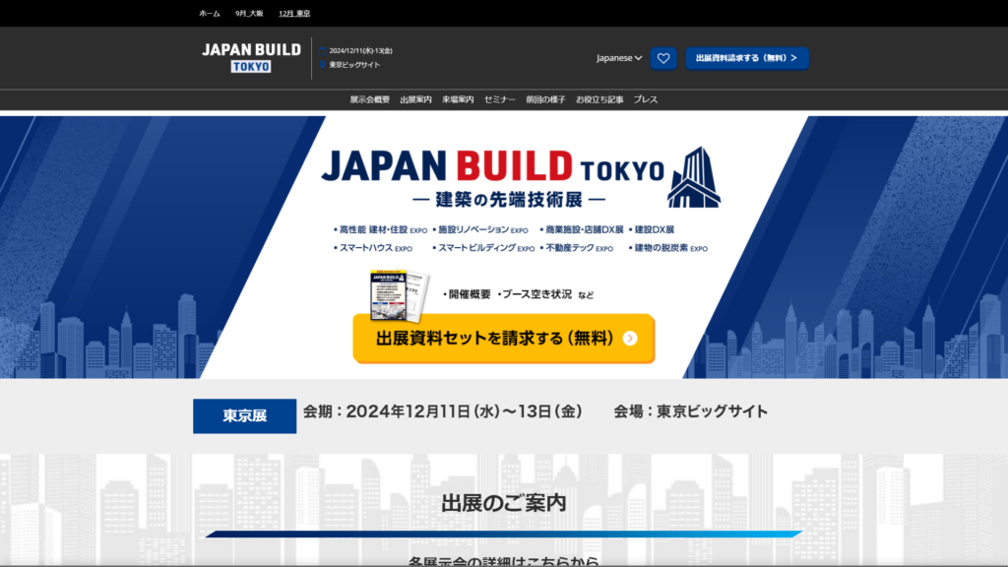Open the Japanese language dropdown
This screenshot has height=567, width=1008.
(618, 58)
